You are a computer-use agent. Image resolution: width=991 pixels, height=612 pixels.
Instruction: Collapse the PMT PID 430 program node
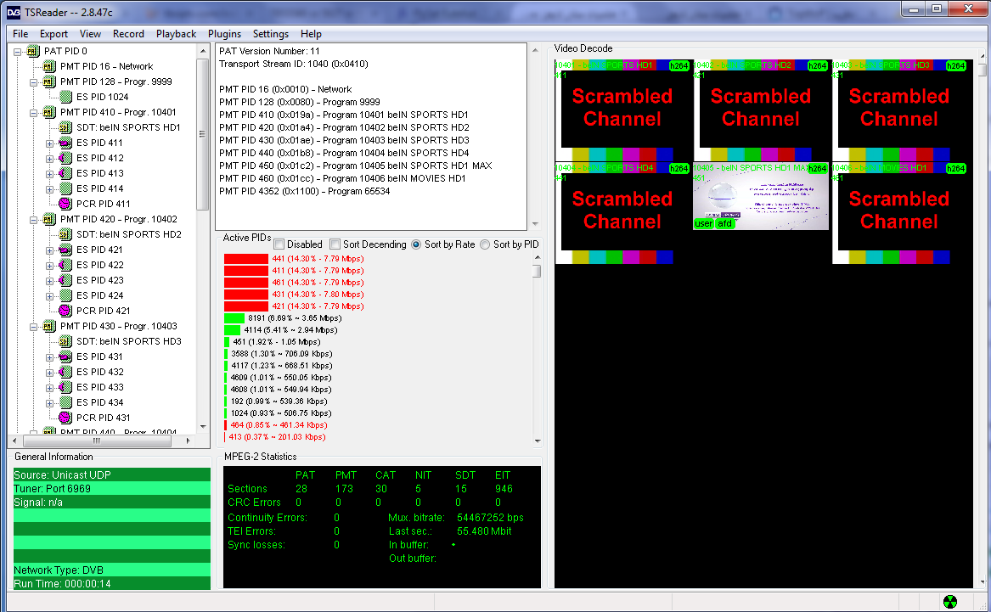point(34,326)
